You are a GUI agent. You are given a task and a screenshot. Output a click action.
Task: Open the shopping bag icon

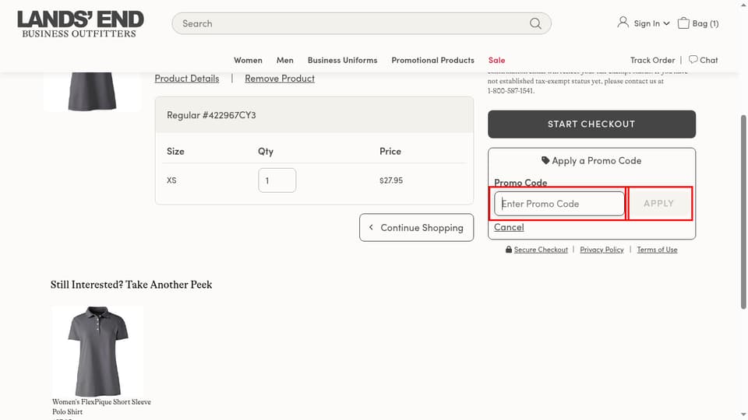click(683, 23)
